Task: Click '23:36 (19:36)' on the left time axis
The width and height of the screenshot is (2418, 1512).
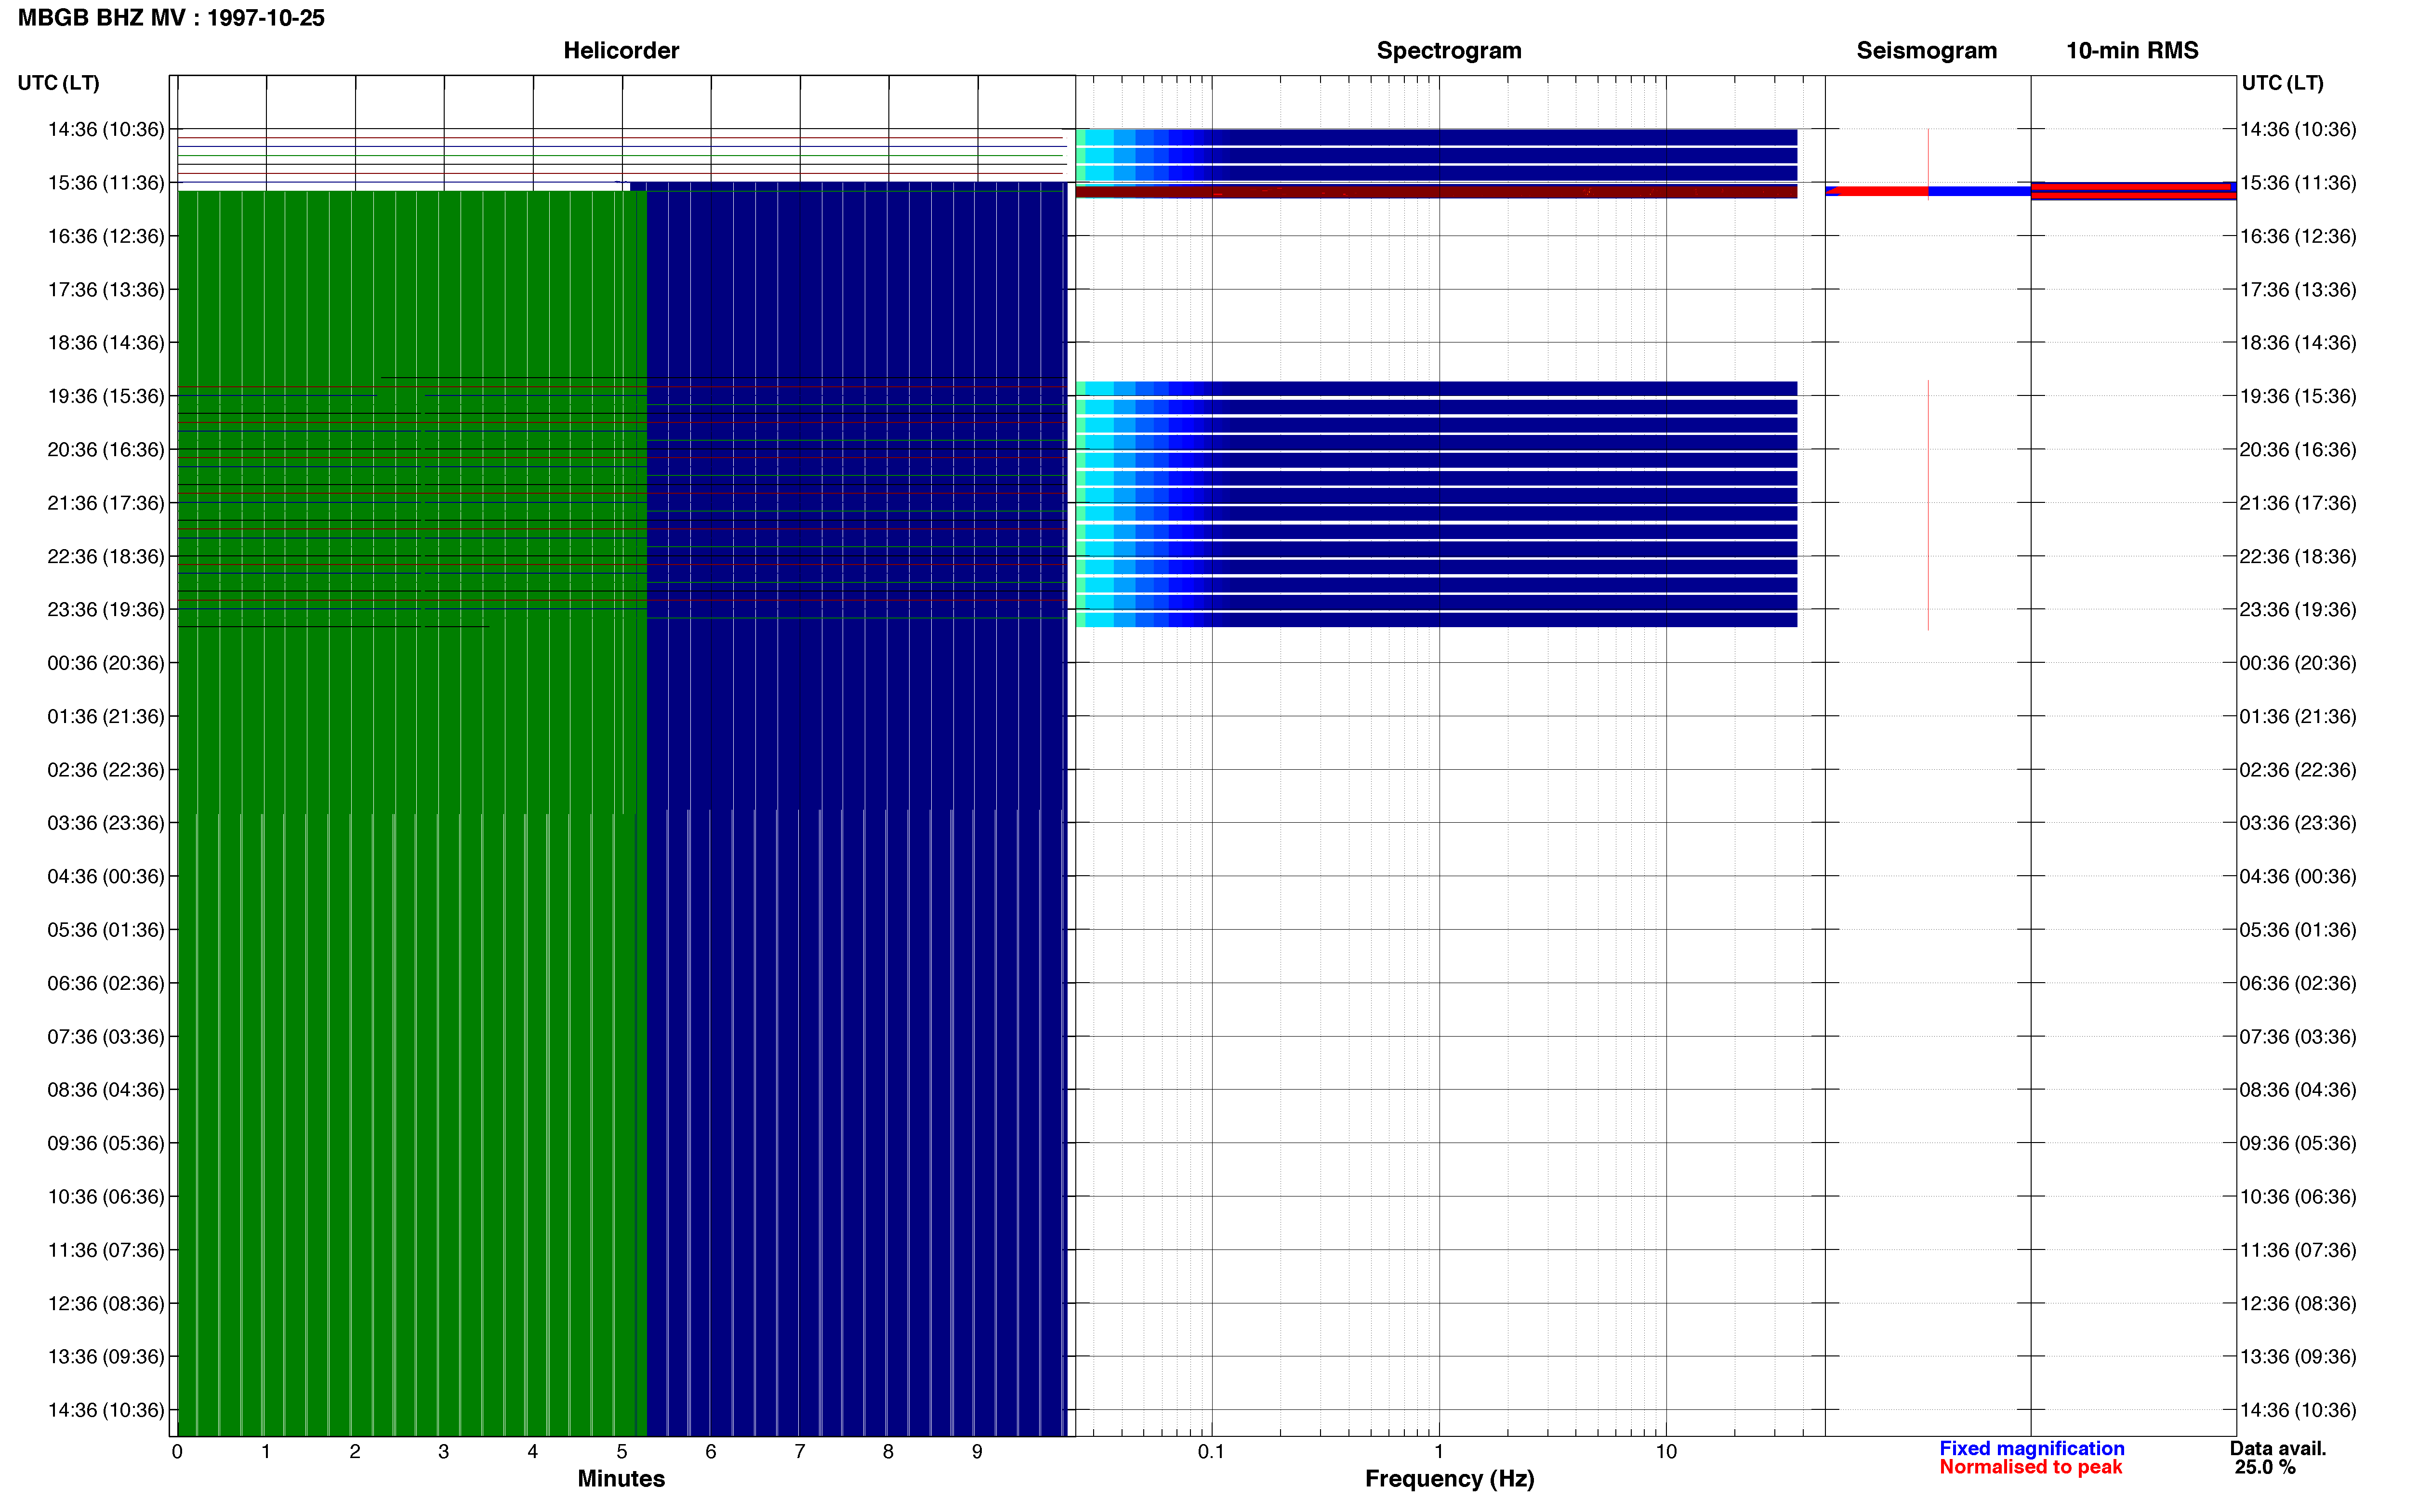Action: (x=106, y=610)
